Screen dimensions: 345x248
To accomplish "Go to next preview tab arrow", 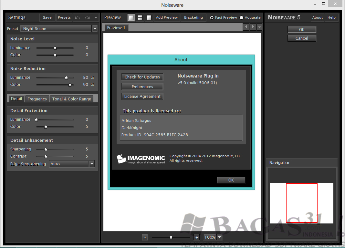I will [253, 27].
